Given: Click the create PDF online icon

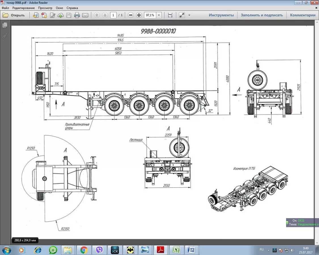Looking at the screenshot, I should 44,15.
